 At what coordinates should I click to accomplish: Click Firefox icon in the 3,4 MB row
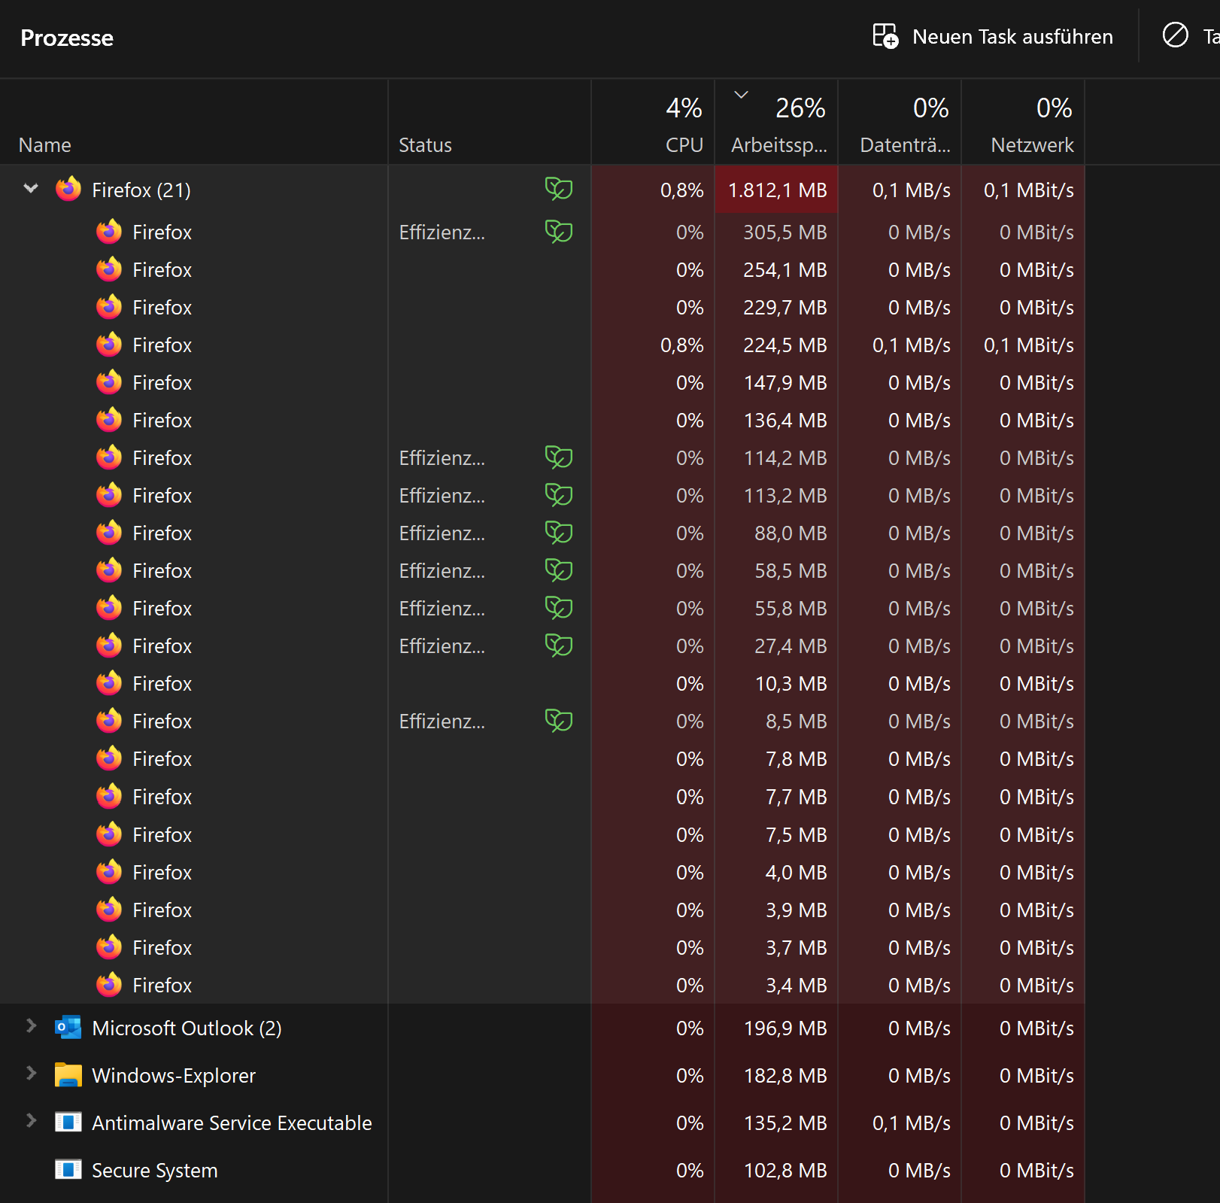coord(109,984)
